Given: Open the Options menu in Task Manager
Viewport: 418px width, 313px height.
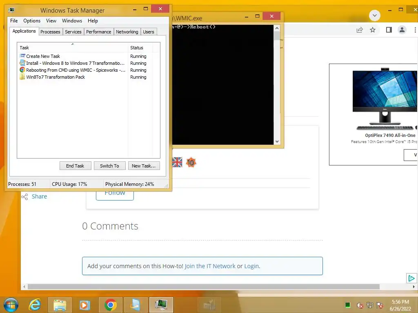Looking at the screenshot, I should click(x=32, y=21).
